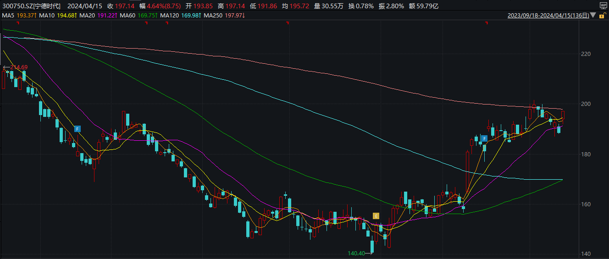Click the high price 高 197.14
Image resolution: width=609 pixels, height=259 pixels.
232,6
